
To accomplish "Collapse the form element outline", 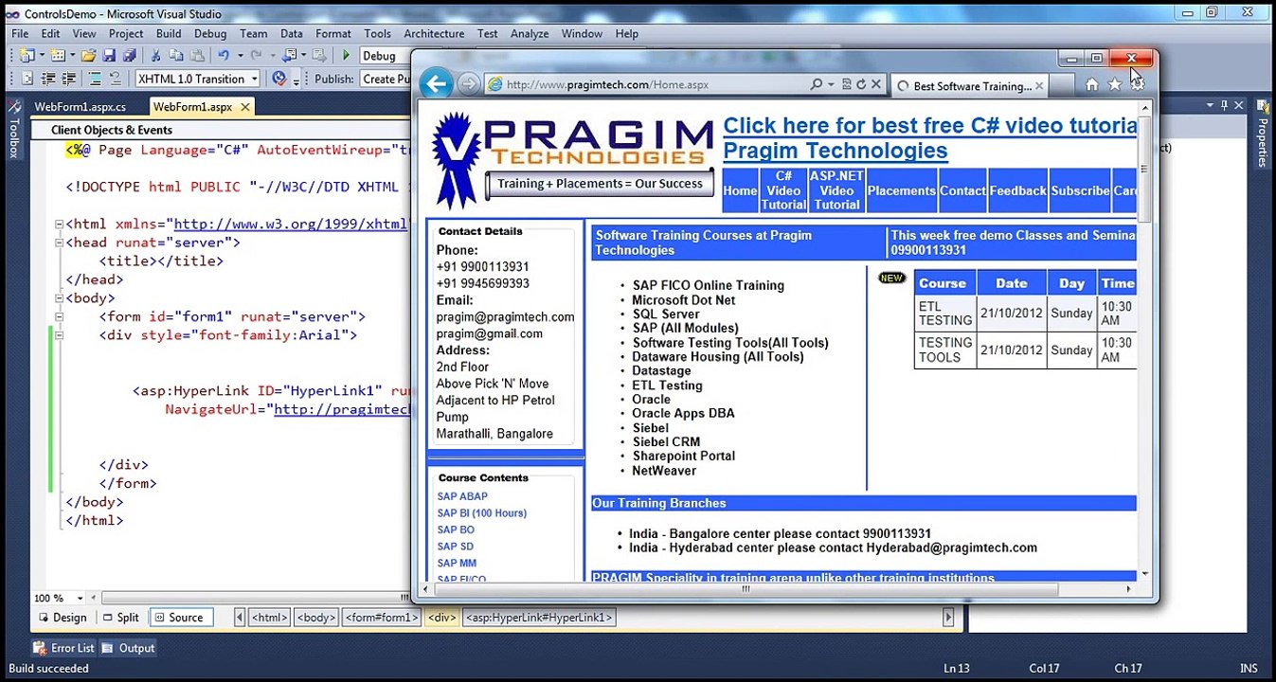I will click(x=59, y=316).
